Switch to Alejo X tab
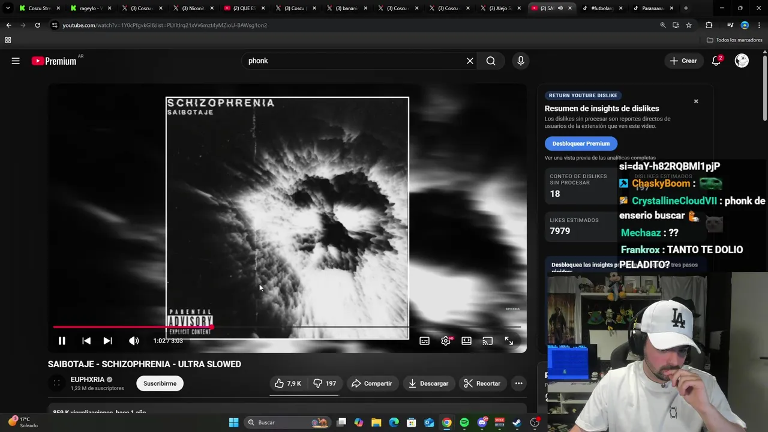 [499, 8]
